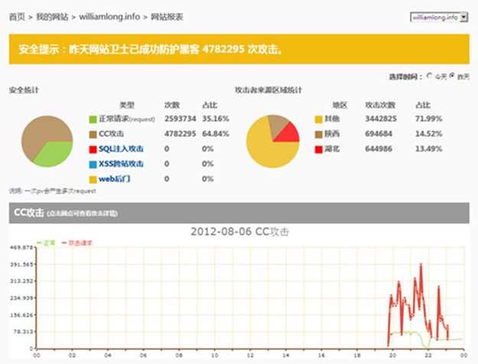Click the yellow 其他 region legend swatch
The image size is (478, 364).
click(x=318, y=119)
